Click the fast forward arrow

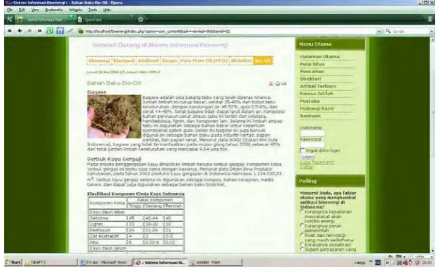39,31
